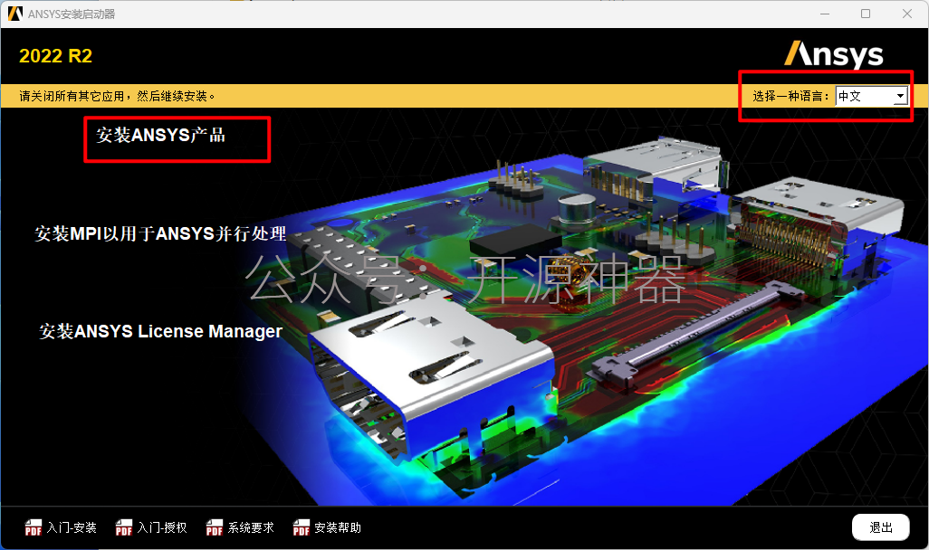The image size is (929, 550).
Task: Open the language dropdown showing 中文
Action: (872, 96)
